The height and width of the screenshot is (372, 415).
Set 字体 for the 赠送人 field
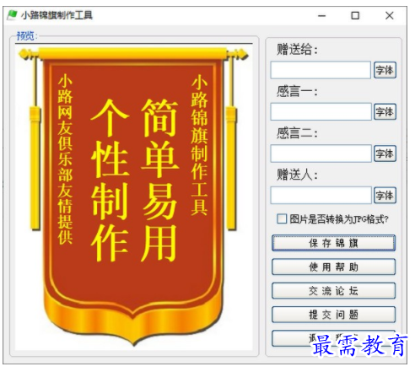(385, 195)
